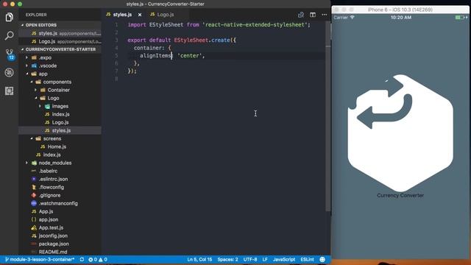Click the editor vertical scrollbar
This screenshot has height=265, width=471.
(x=327, y=116)
